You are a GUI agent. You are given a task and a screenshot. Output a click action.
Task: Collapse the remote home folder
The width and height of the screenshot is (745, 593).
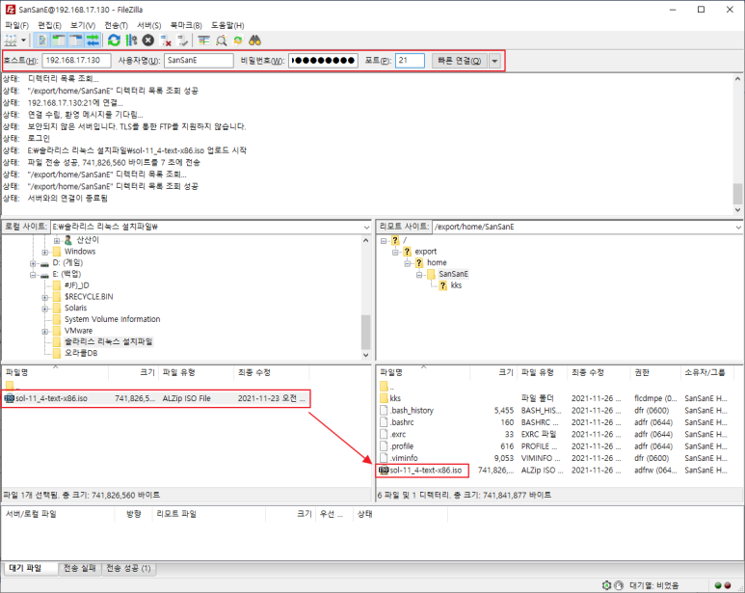point(407,263)
